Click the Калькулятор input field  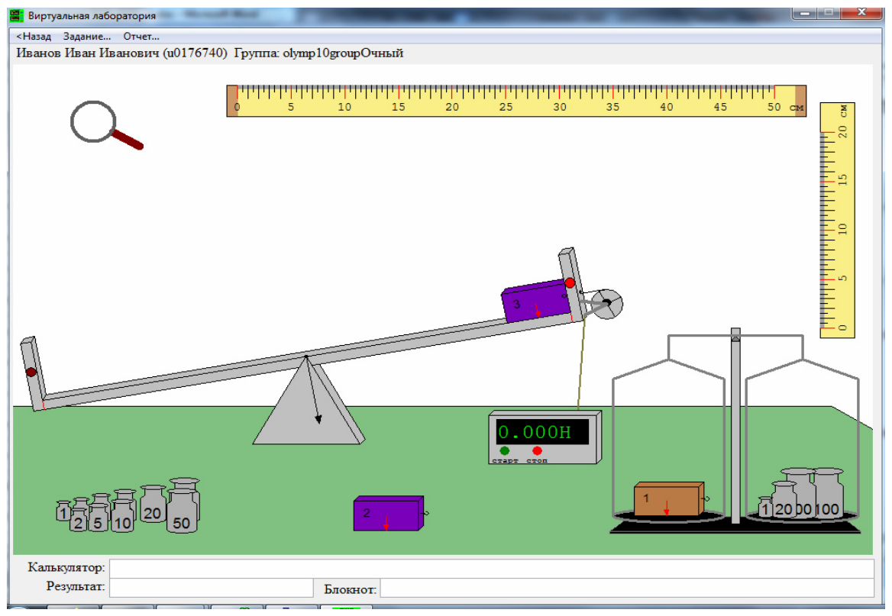pyautogui.click(x=492, y=568)
